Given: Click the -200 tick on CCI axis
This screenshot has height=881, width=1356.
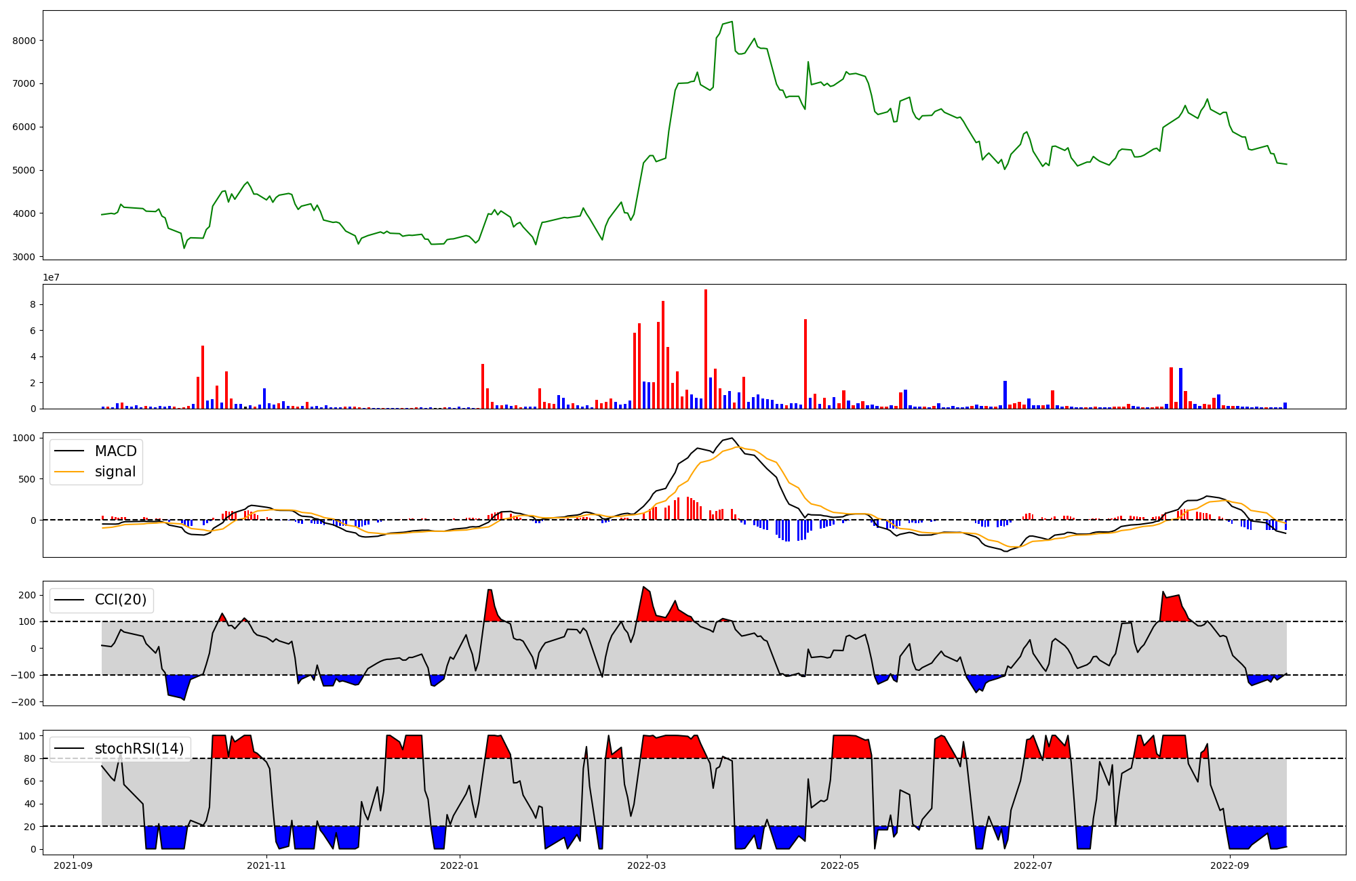Looking at the screenshot, I should click(23, 702).
